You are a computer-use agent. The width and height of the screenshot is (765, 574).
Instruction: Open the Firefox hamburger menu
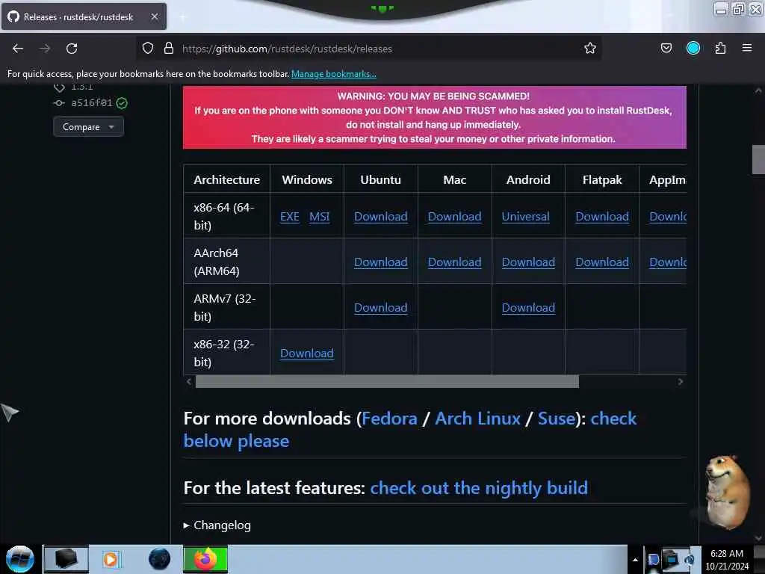point(747,49)
